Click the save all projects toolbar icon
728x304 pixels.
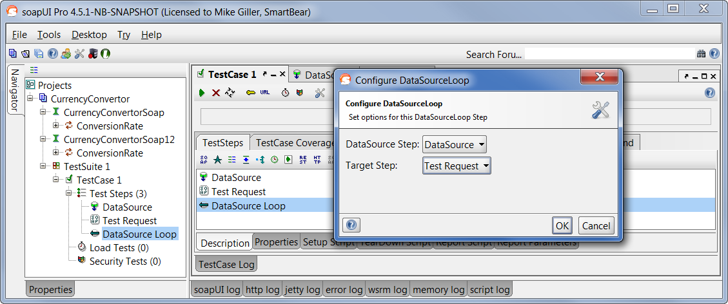[39, 53]
